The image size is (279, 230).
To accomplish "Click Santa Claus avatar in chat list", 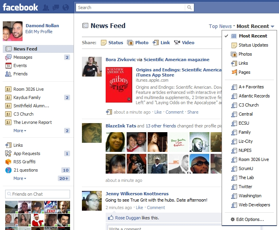I will tap(38, 220).
